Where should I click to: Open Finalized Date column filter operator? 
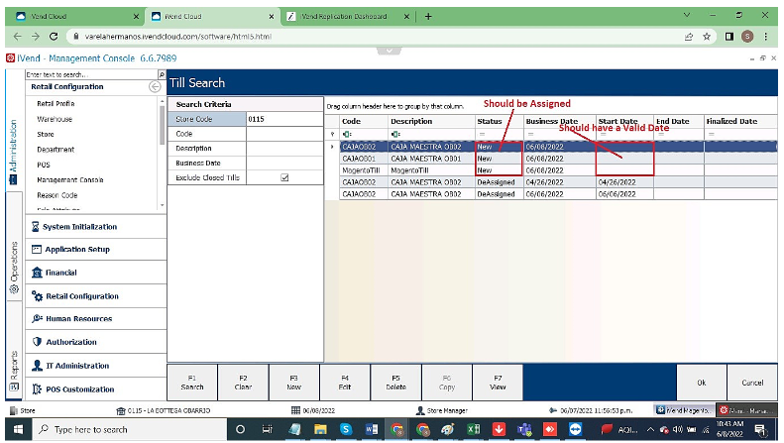tap(711, 134)
